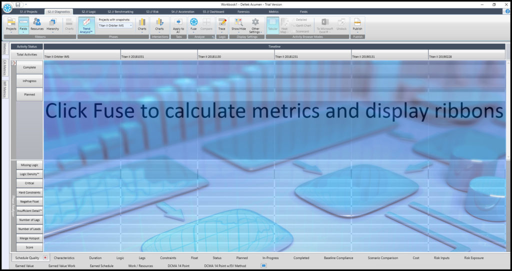The width and height of the screenshot is (512, 271).
Task: Select the DCMA 14 Point bottom tab
Action: [x=178, y=265]
